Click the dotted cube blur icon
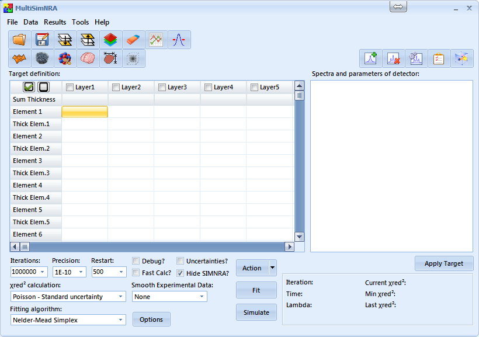479x337 pixels. (x=134, y=58)
